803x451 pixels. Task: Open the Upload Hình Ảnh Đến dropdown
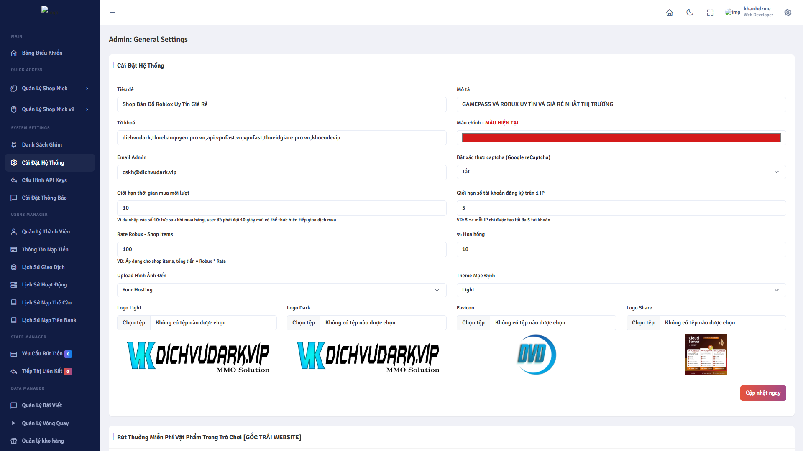pyautogui.click(x=281, y=290)
